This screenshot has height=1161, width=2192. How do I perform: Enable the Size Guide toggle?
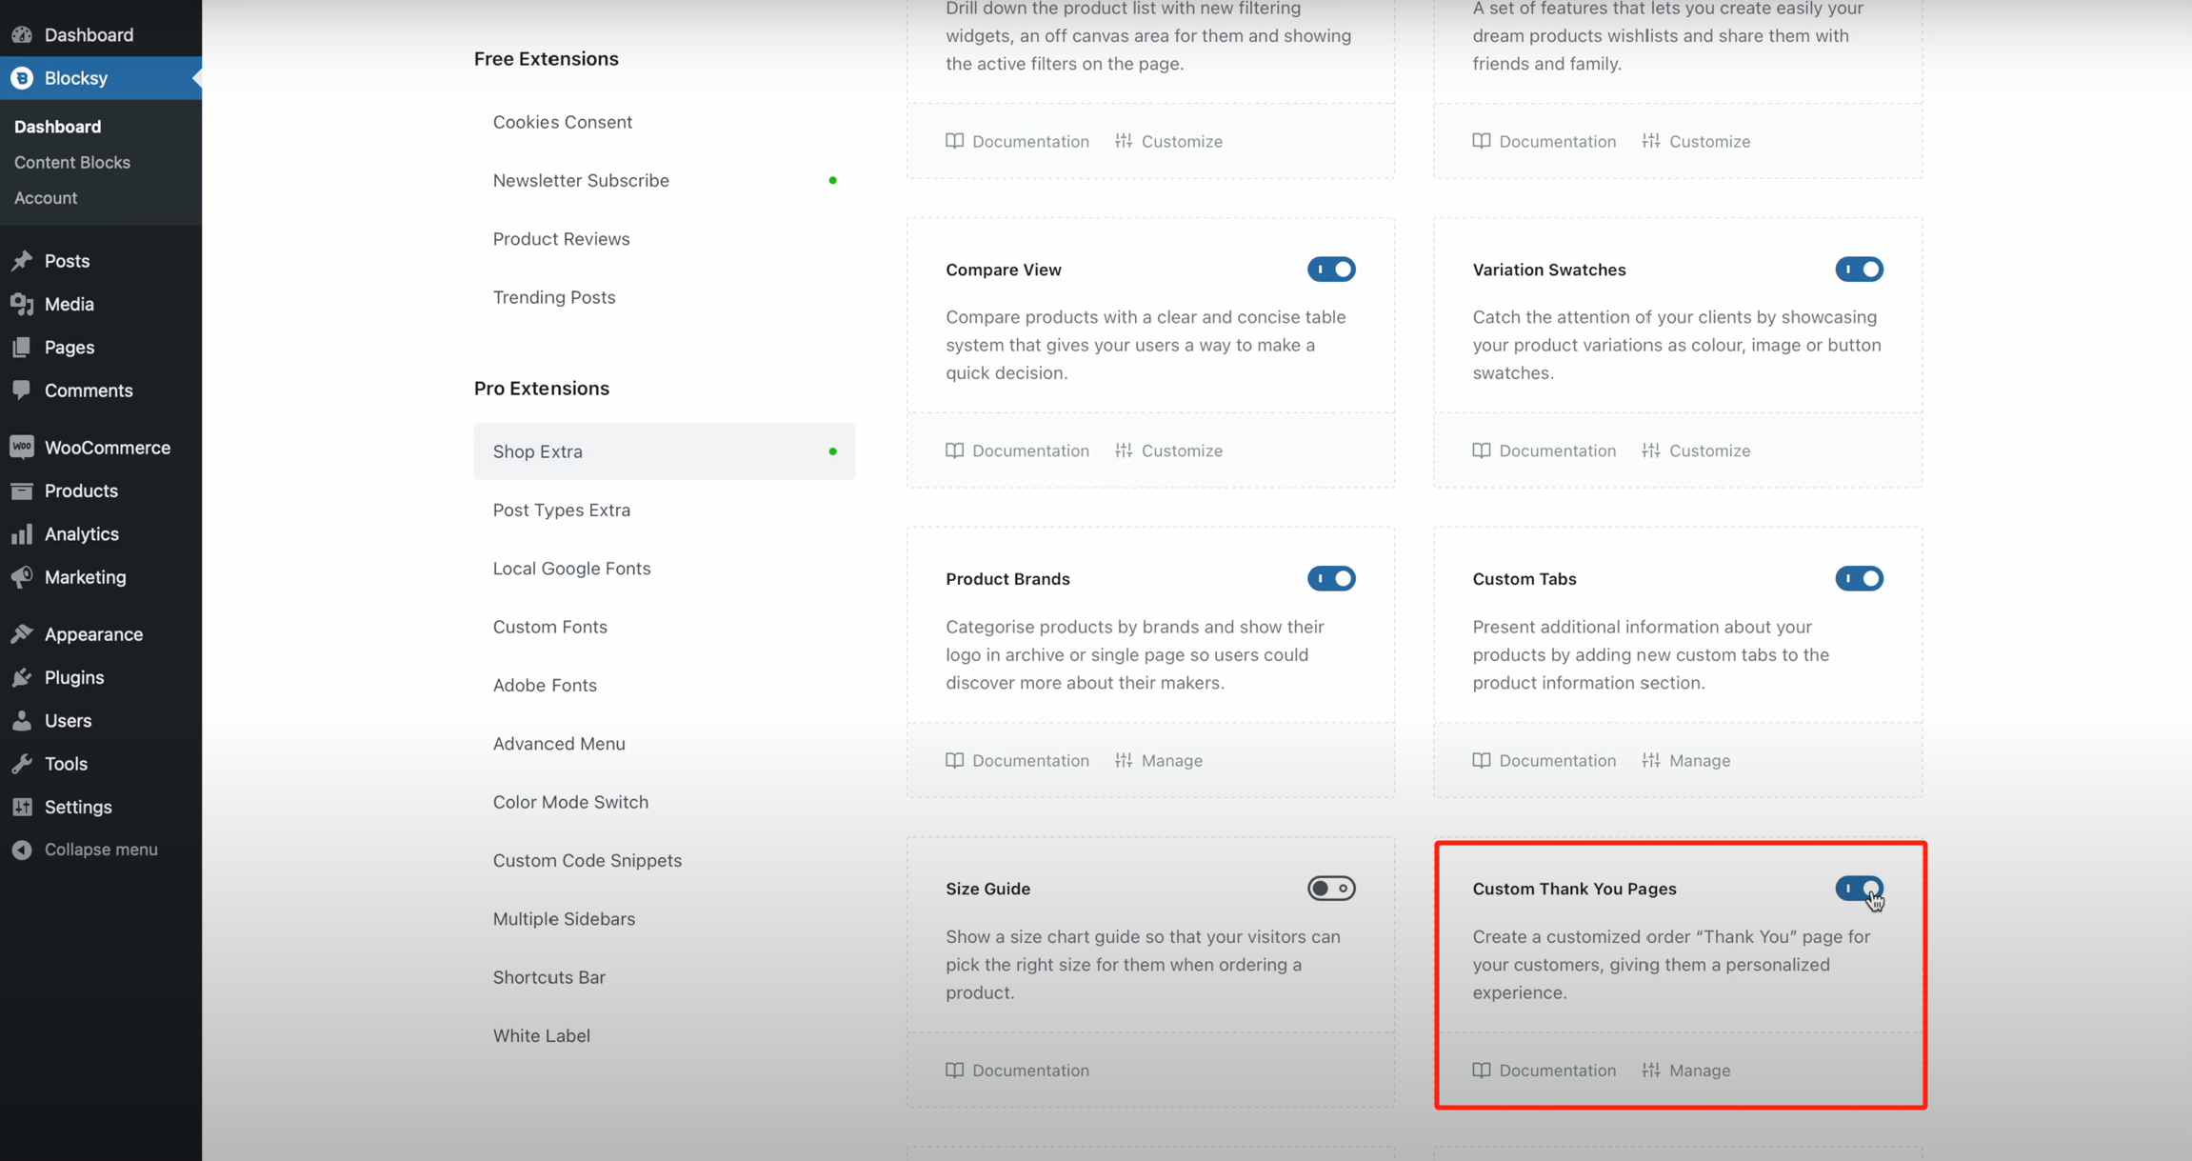(1330, 888)
